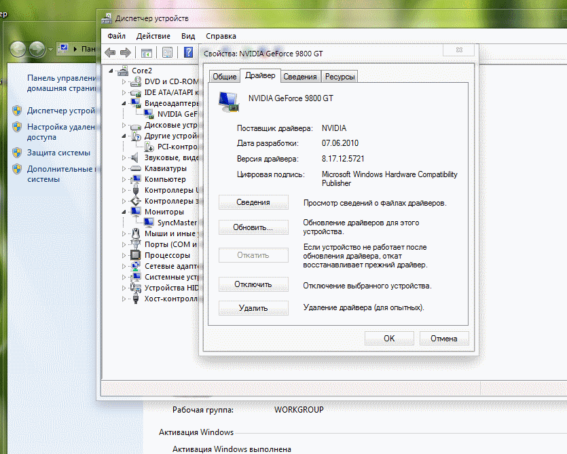Viewport: 567px width, 454px height.
Task: Confirm the dialog with OK
Action: point(389,339)
